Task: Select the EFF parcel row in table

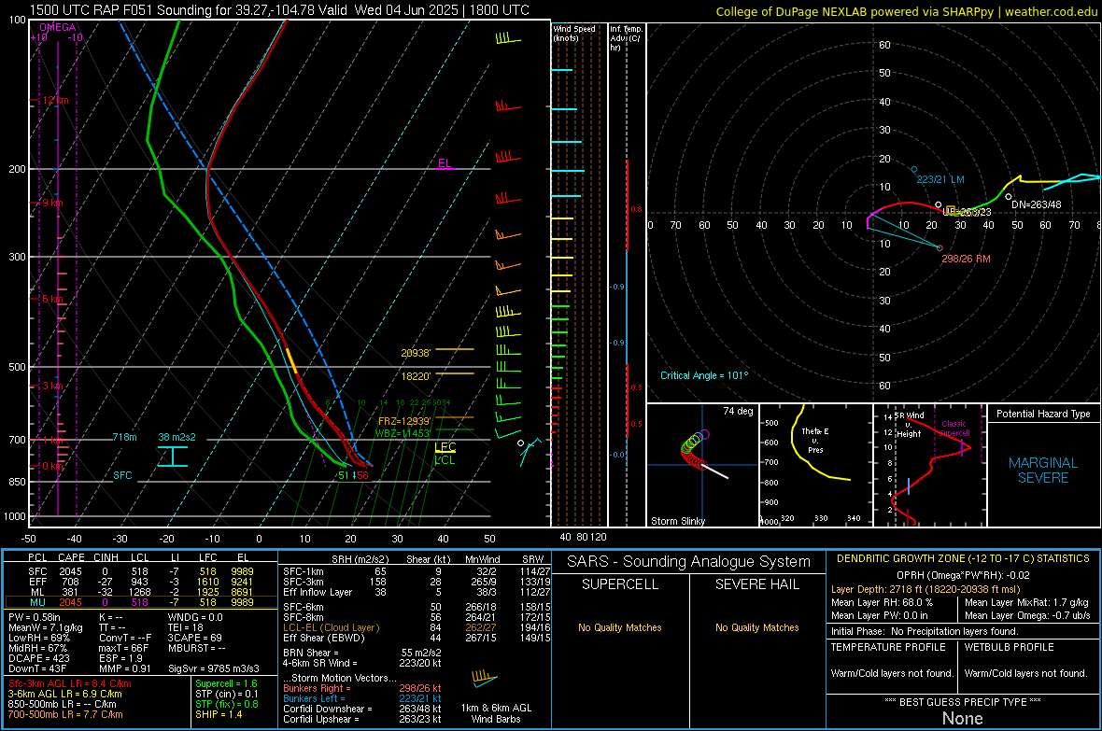Action: coord(141,582)
